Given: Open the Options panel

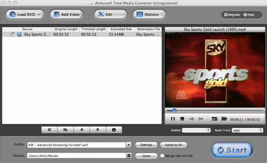Looking at the screenshot, I should (x=149, y=14).
